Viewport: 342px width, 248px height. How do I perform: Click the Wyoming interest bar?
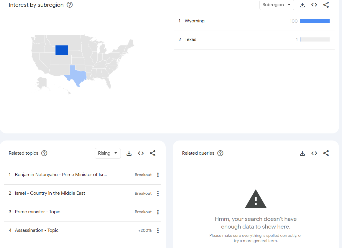[315, 21]
